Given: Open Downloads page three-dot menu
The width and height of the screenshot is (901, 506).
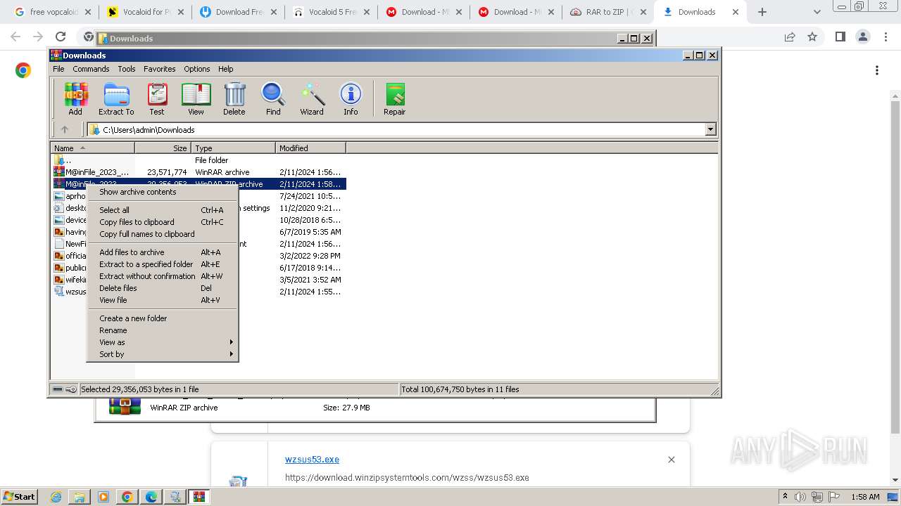Looking at the screenshot, I should tap(877, 70).
